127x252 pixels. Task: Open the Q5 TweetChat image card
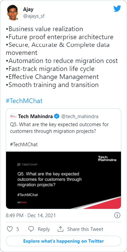point(63,180)
